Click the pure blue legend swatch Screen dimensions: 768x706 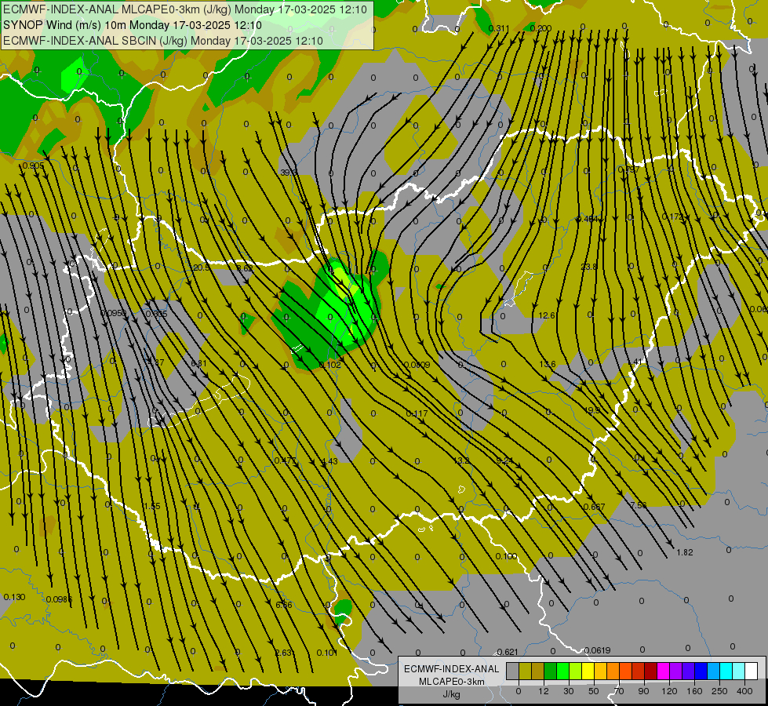(701, 671)
